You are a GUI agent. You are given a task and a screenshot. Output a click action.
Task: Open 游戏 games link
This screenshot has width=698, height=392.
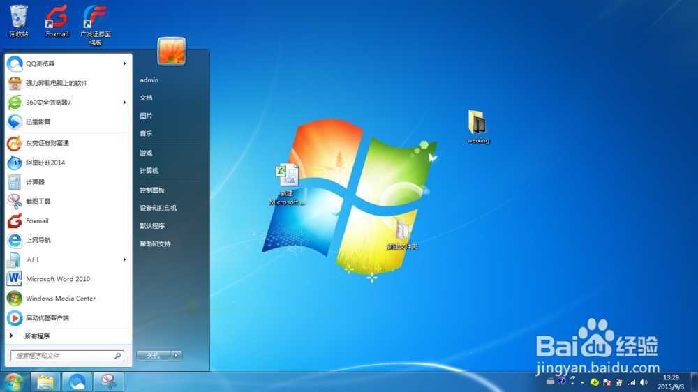coord(146,153)
